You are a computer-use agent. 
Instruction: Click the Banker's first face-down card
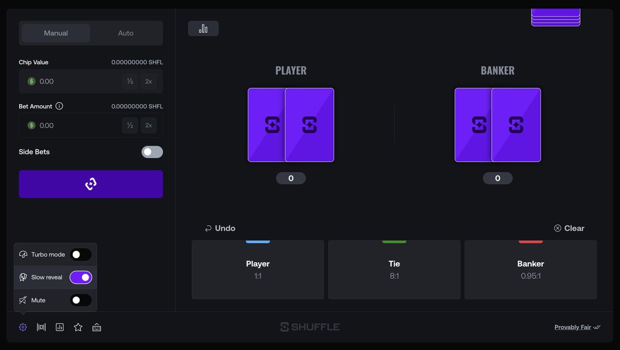click(x=473, y=125)
